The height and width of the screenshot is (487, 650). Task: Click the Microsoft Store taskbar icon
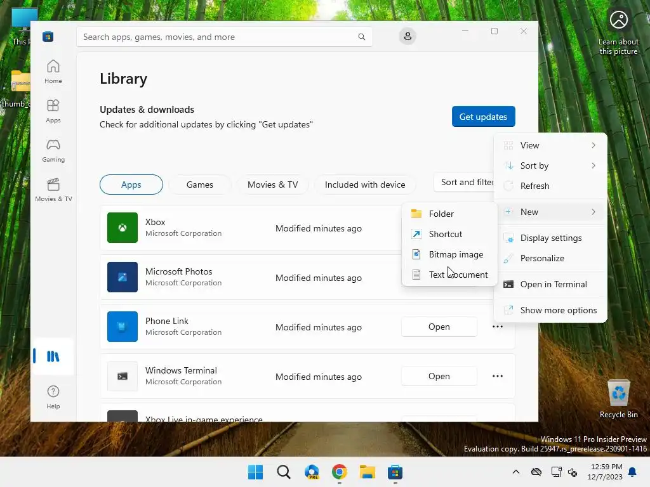click(395, 472)
